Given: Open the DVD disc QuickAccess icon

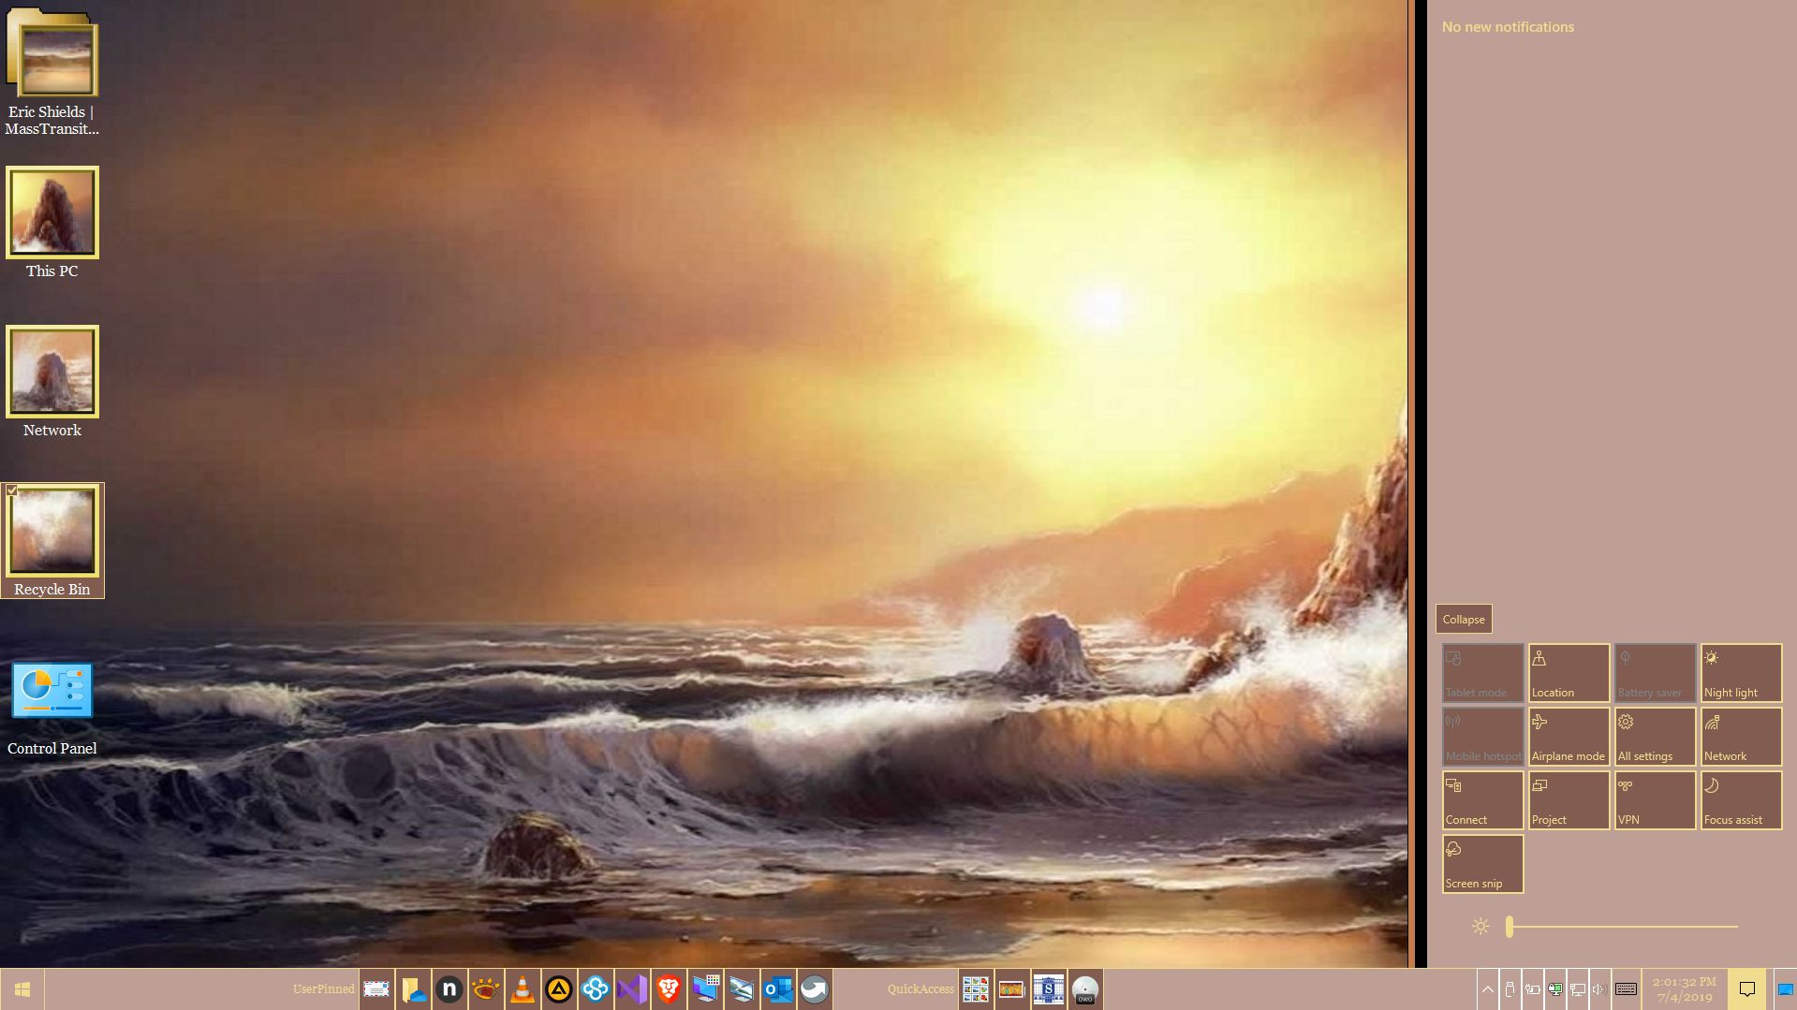Looking at the screenshot, I should tap(1085, 989).
